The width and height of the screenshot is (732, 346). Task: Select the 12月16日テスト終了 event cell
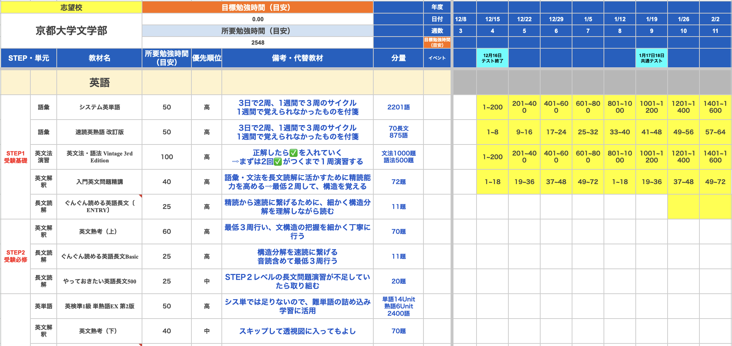click(492, 58)
